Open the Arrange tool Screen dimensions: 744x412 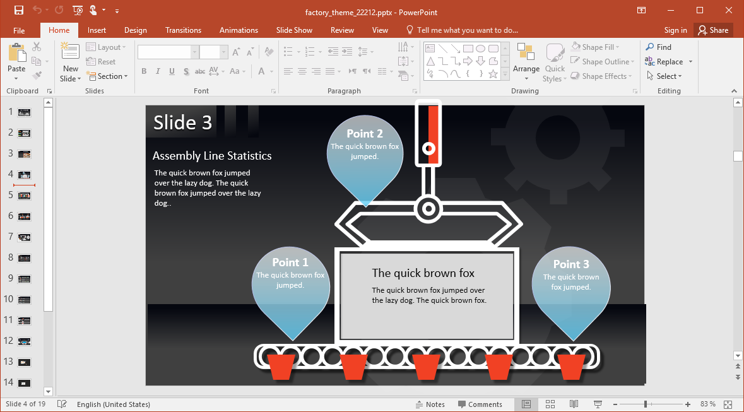click(x=526, y=62)
